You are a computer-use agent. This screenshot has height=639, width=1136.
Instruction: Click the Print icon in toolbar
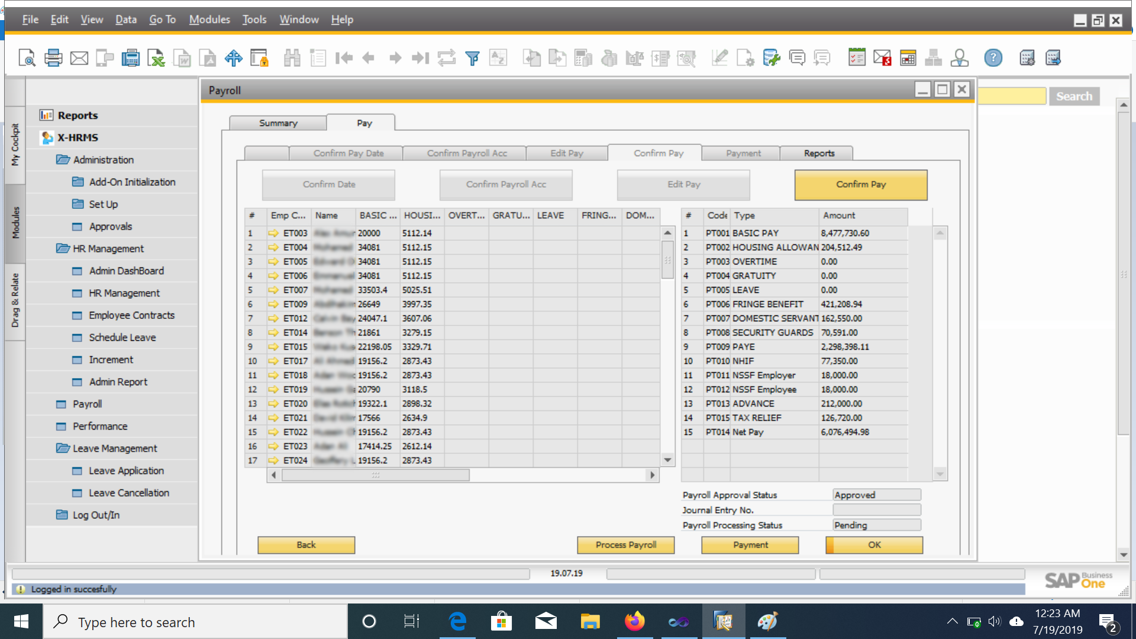tap(53, 58)
